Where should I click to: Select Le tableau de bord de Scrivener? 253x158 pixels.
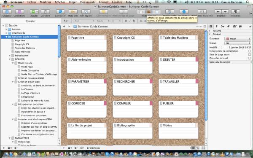coord(38,86)
